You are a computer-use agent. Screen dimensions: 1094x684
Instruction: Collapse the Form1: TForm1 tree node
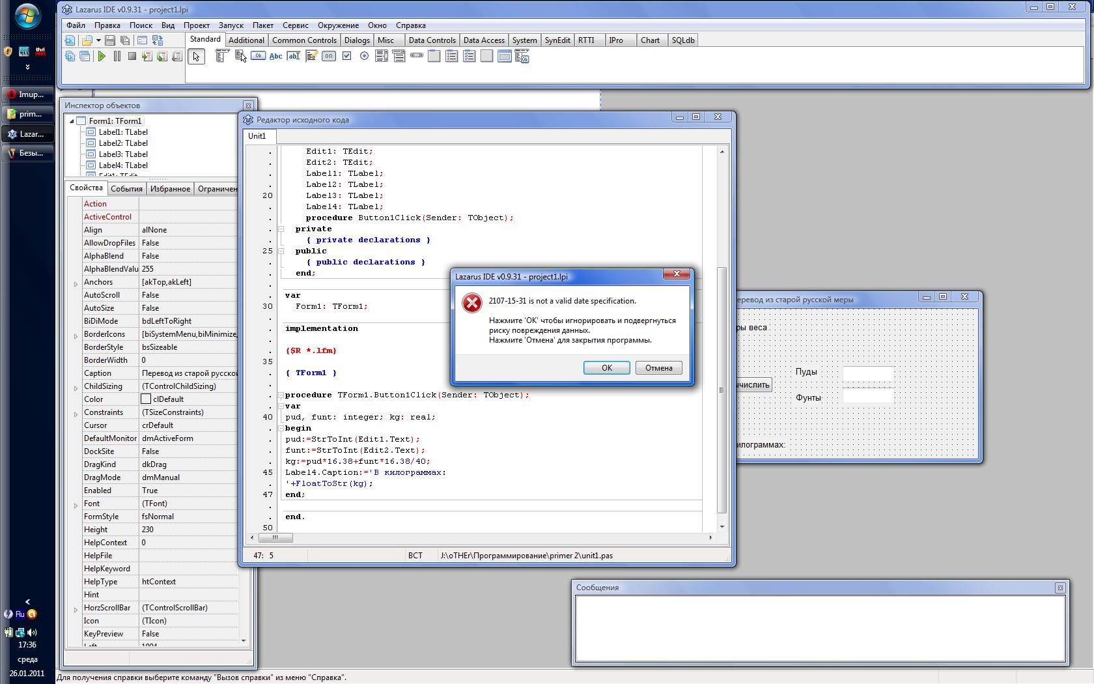coord(72,121)
